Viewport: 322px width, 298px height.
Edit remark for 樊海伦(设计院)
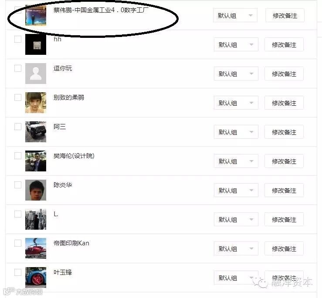[x=284, y=161]
